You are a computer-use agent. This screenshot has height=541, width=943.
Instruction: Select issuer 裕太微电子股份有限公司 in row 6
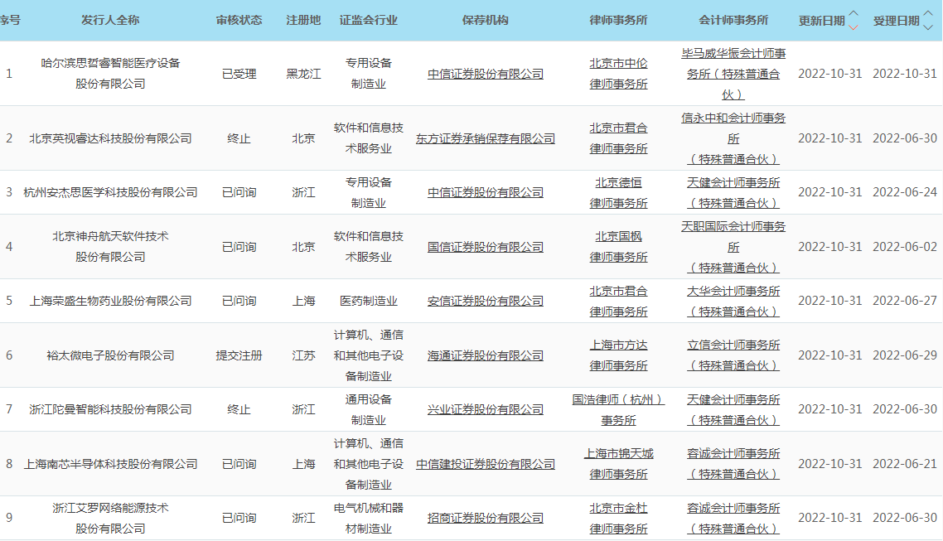click(110, 355)
